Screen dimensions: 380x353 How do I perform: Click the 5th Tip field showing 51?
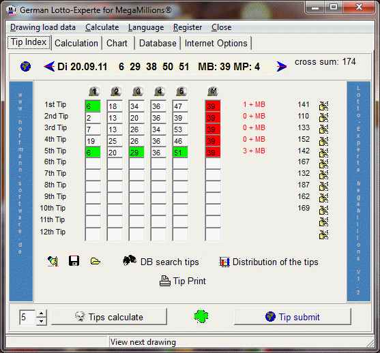pos(180,153)
